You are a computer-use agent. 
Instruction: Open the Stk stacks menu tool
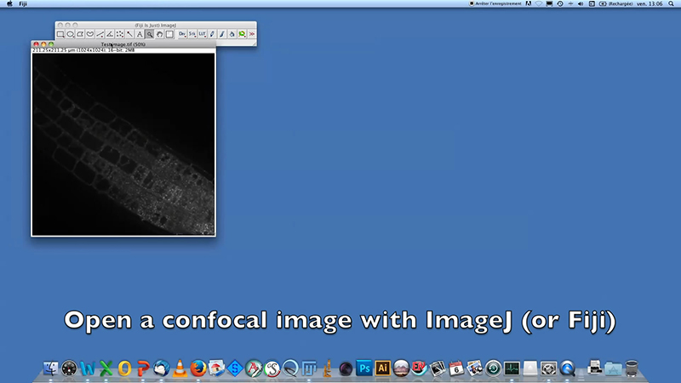[192, 34]
